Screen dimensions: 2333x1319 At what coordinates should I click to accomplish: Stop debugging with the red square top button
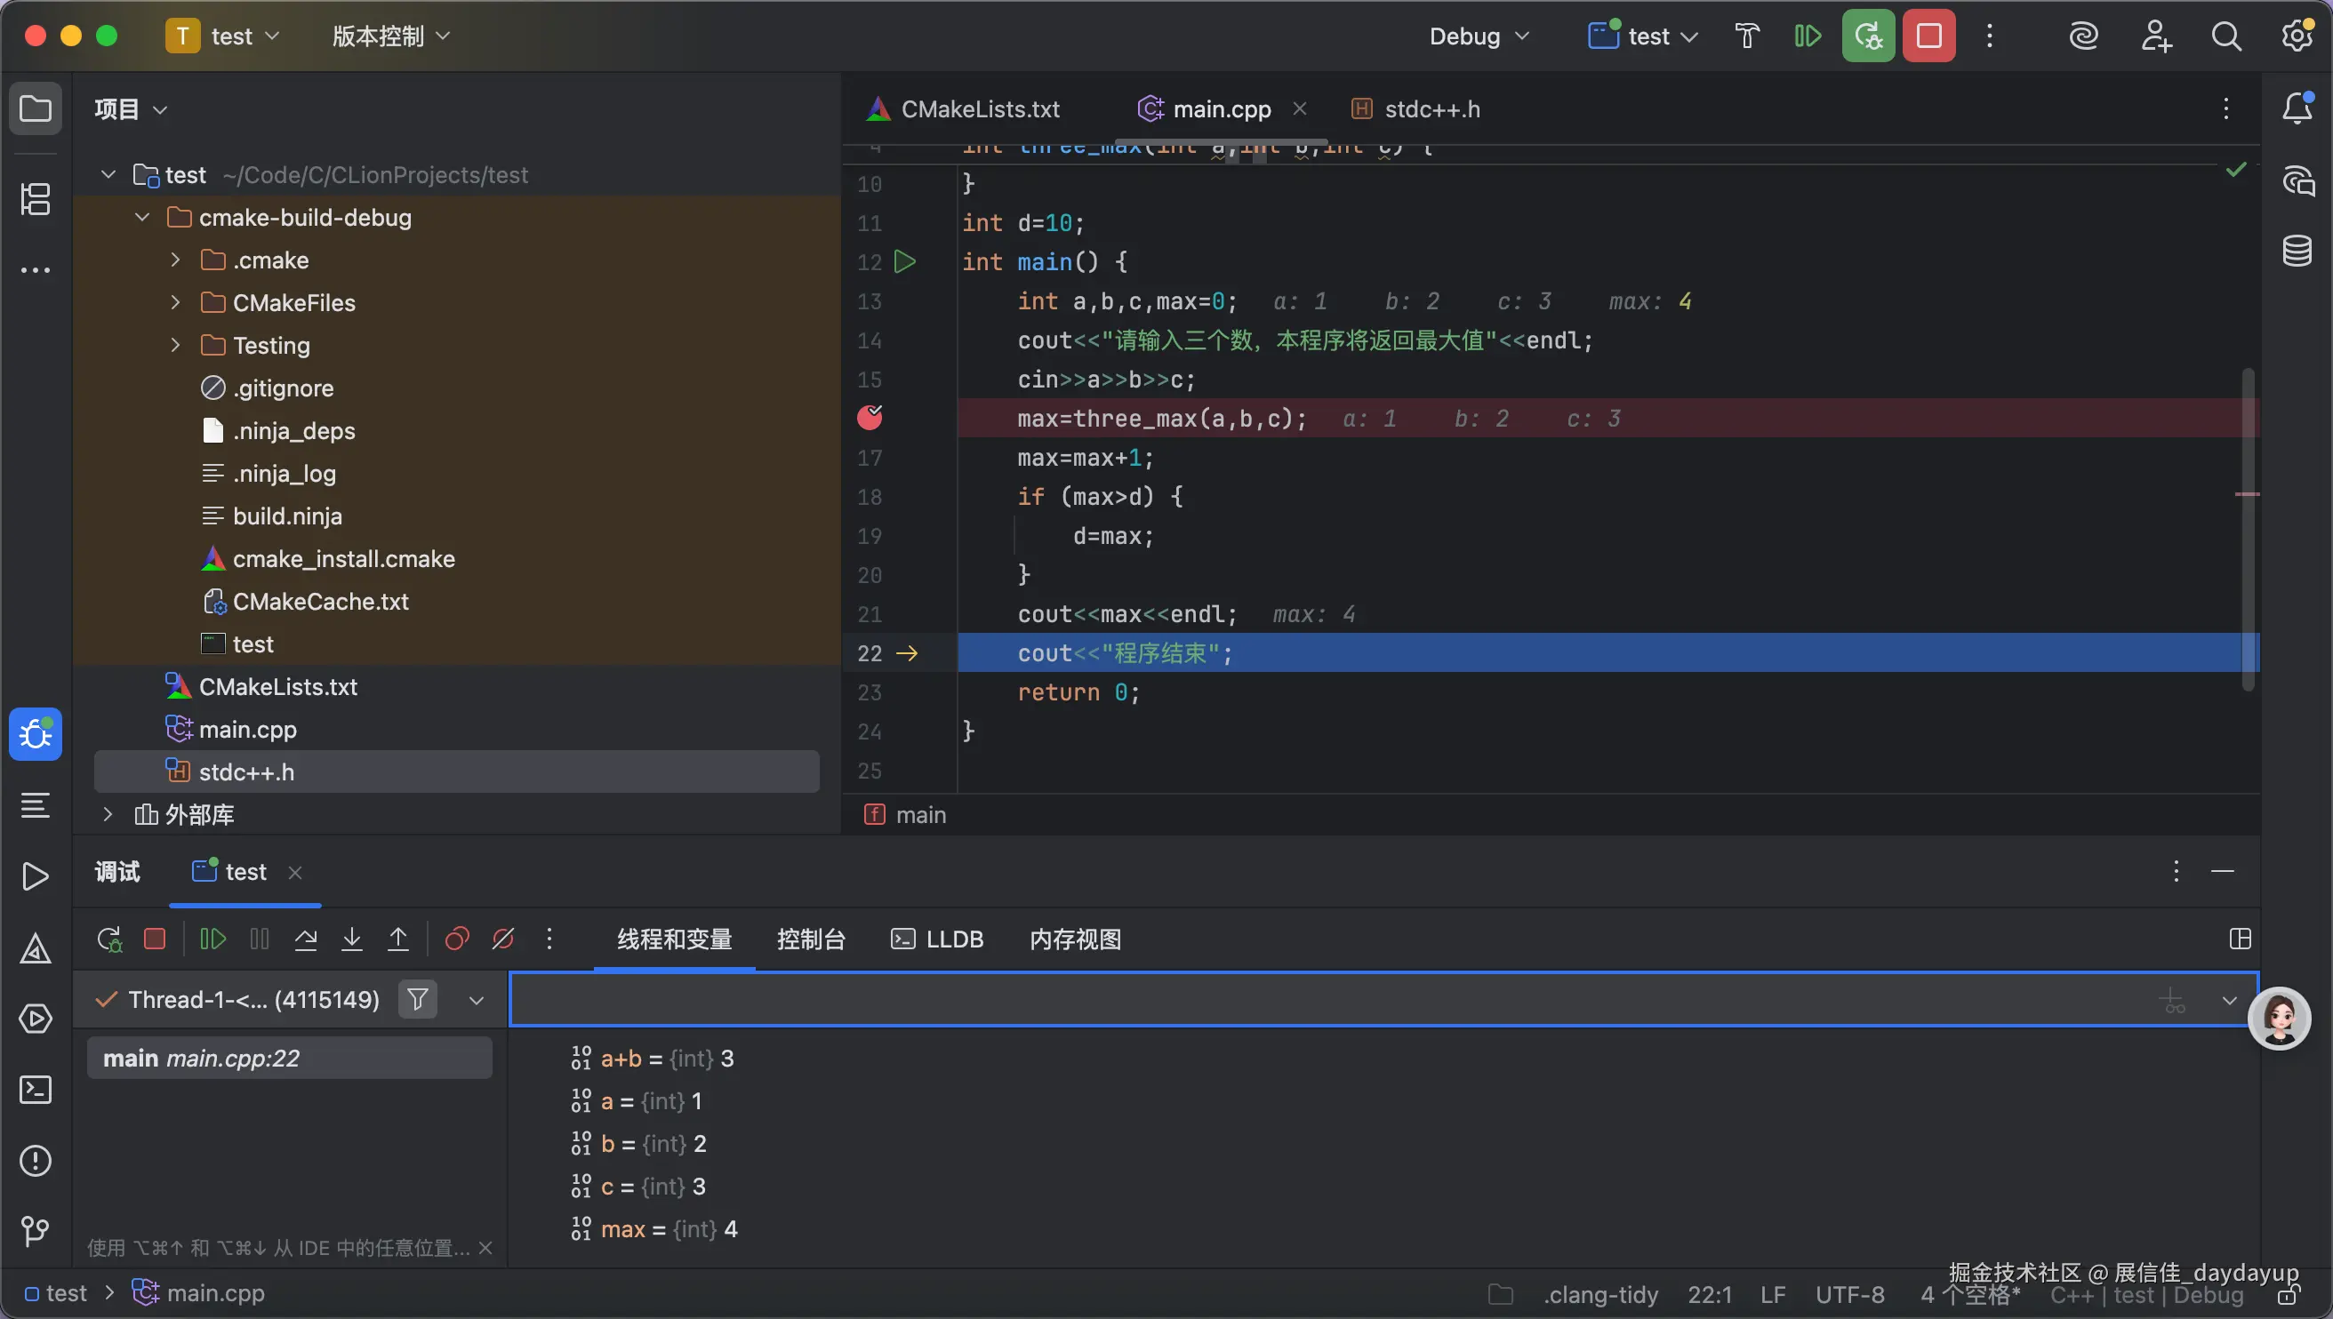coord(1928,36)
